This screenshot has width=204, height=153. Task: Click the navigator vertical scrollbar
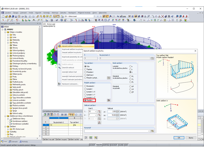40,81
